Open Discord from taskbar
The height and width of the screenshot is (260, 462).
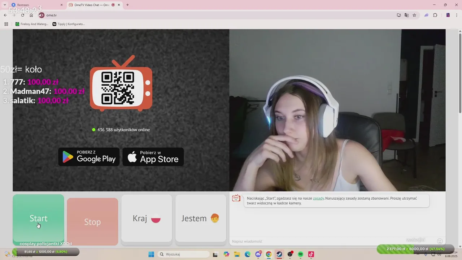pos(258,254)
